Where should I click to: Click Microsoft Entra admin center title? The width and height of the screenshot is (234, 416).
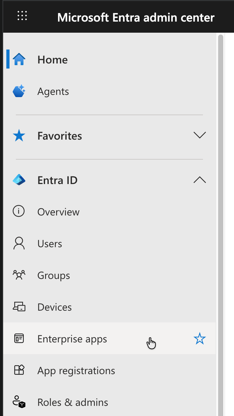(x=136, y=17)
